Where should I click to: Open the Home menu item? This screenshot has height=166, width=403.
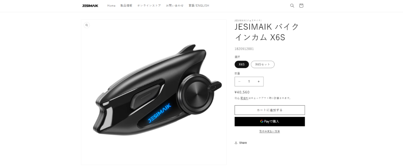pyautogui.click(x=111, y=6)
